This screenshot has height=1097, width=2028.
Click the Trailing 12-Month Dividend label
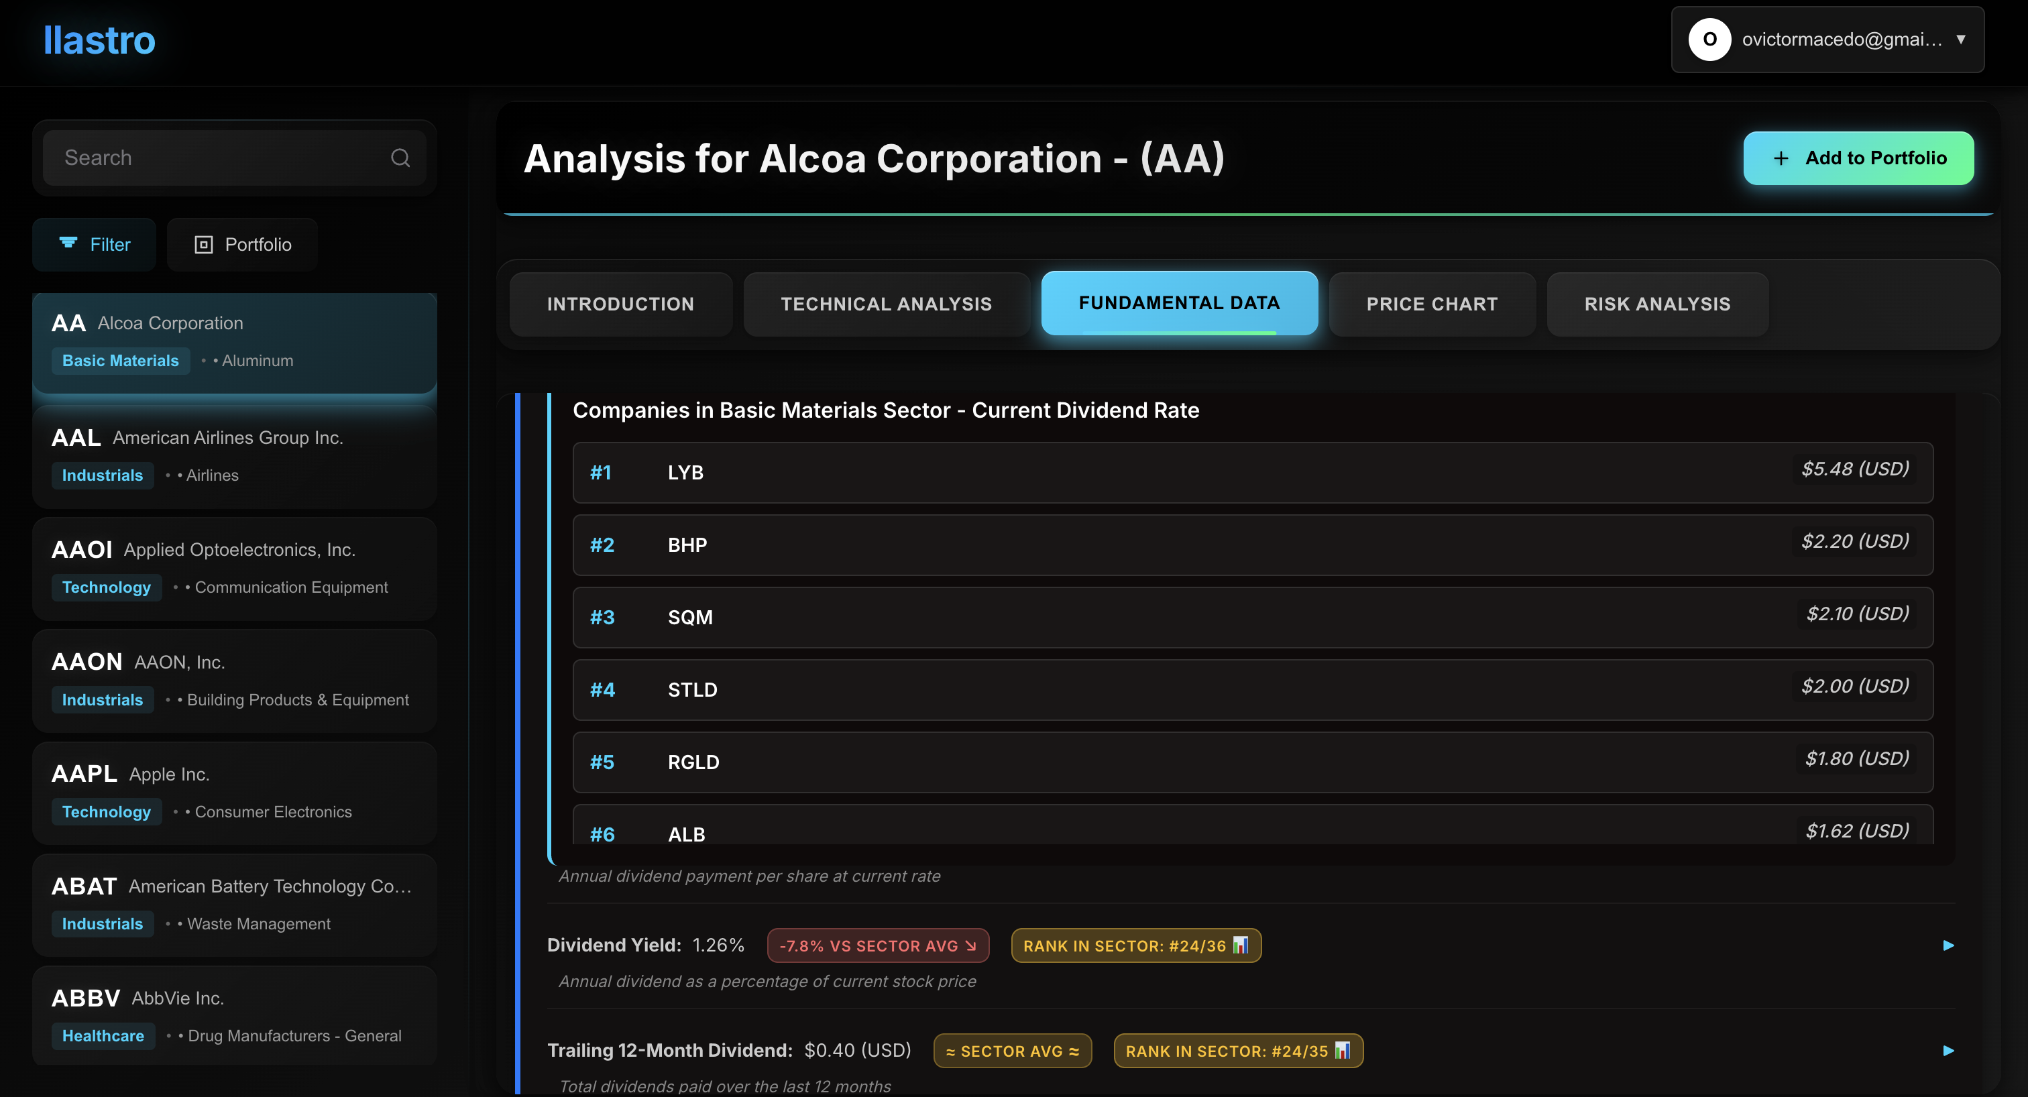pos(670,1051)
